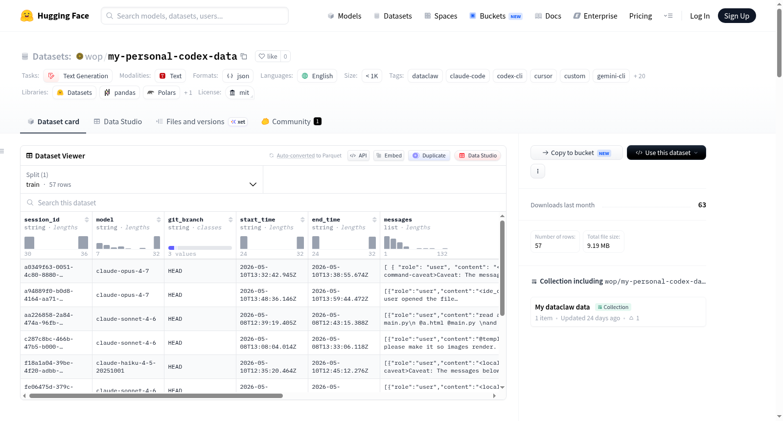Viewport: 783px width, 421px height.
Task: Expand the +20 more tags
Action: pos(640,76)
